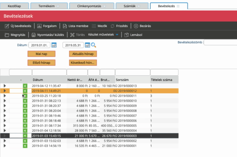The width and height of the screenshot is (237, 157).
Task: Expand row 2019/000005 details triangle
Action: coord(5,126)
